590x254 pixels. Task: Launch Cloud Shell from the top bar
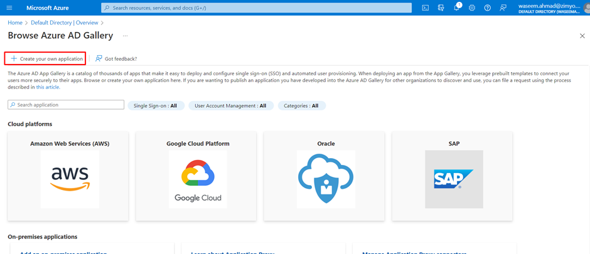(x=425, y=8)
